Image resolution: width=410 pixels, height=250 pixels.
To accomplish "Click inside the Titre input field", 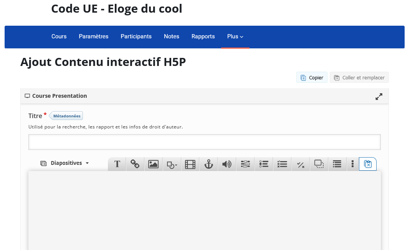I will tap(205, 142).
